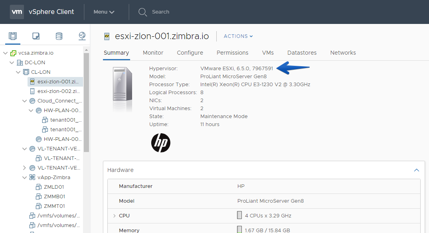Image resolution: width=429 pixels, height=233 pixels.
Task: Click the Cloud_Connect resource pool icon
Action: click(32, 101)
